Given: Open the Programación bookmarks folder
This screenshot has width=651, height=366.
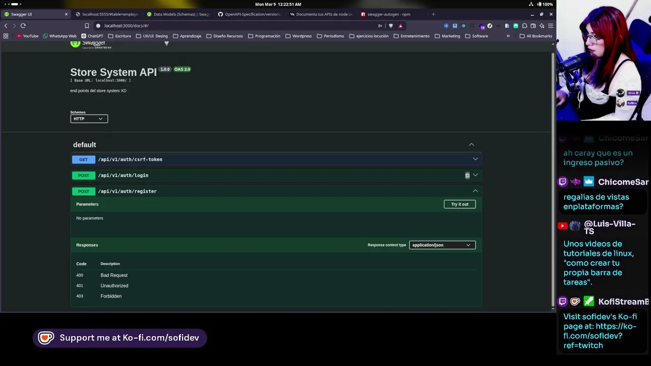Looking at the screenshot, I should coord(263,36).
